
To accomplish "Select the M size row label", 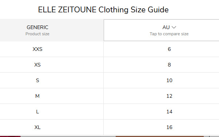I will (x=37, y=96).
